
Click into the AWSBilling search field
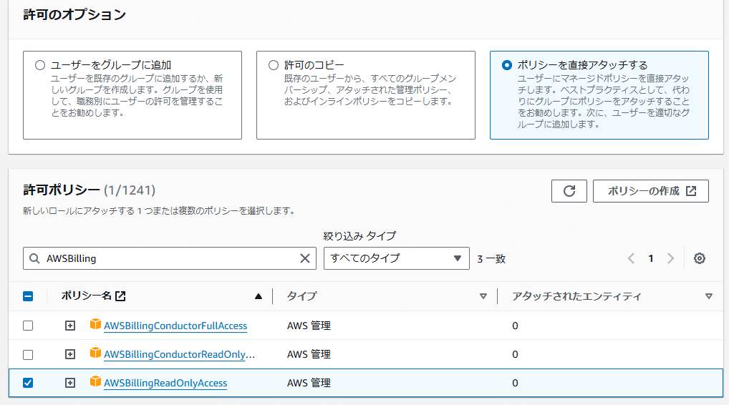[170, 258]
